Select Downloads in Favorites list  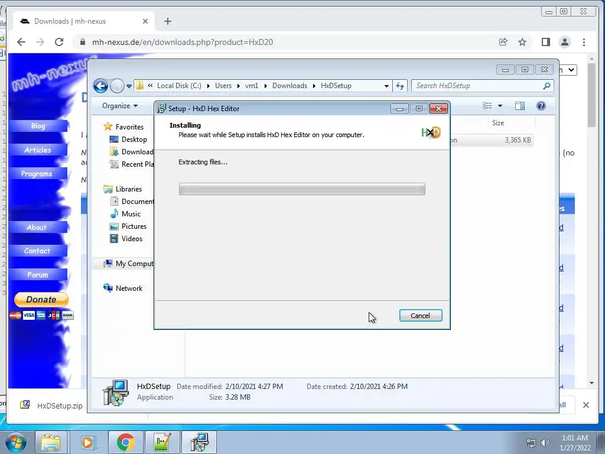(x=132, y=152)
